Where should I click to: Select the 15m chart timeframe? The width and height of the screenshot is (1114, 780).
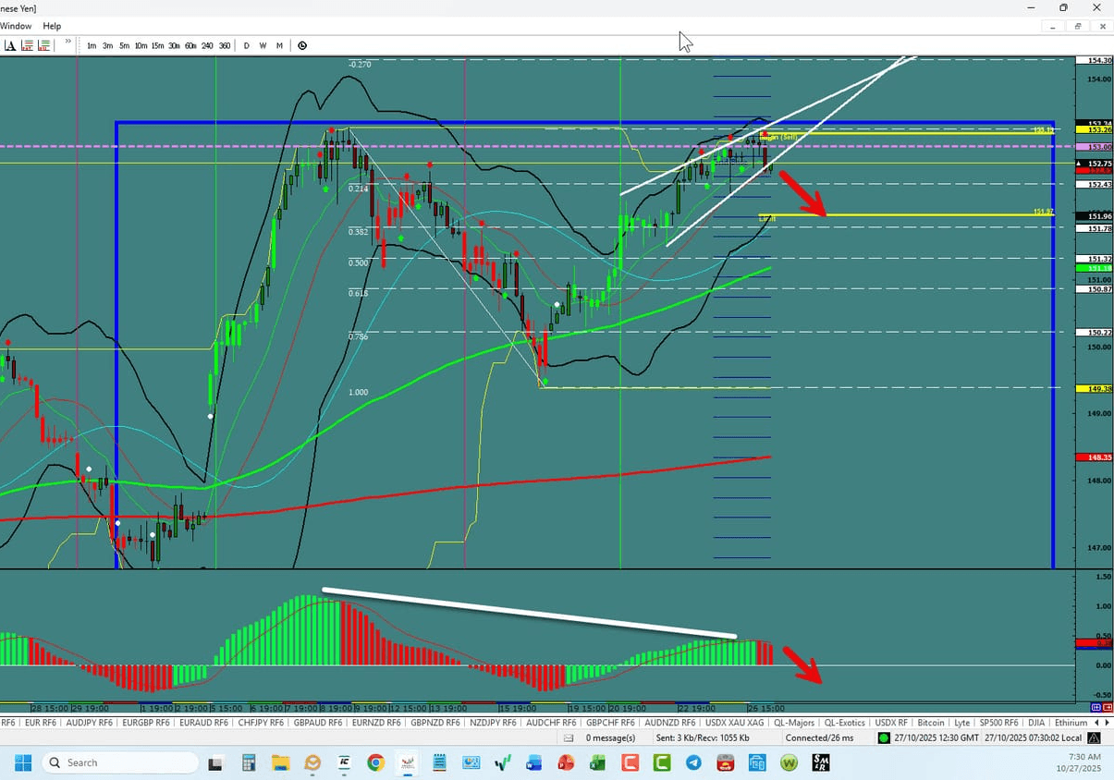tap(157, 45)
